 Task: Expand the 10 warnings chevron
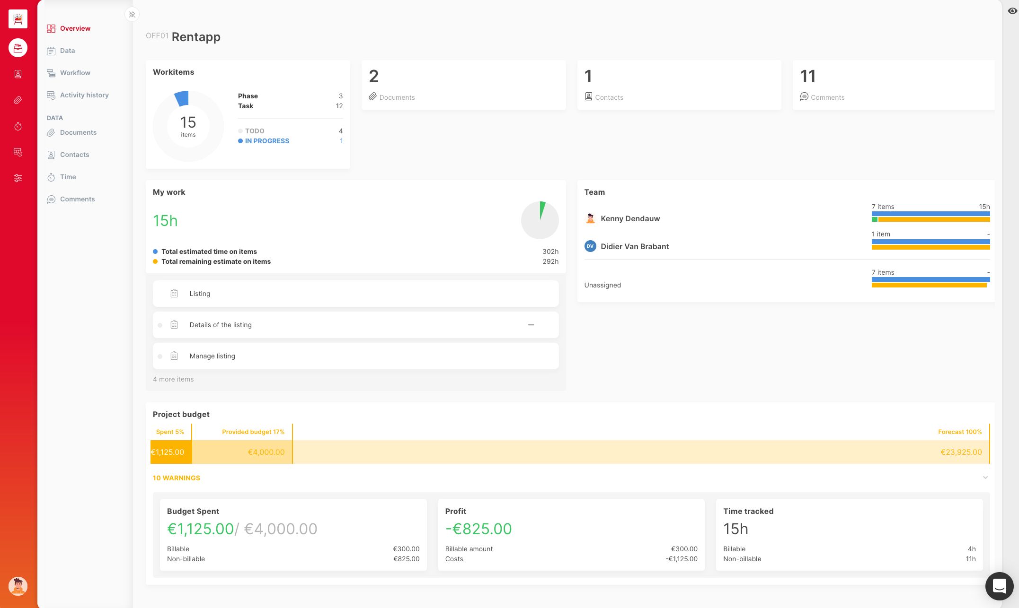(985, 478)
